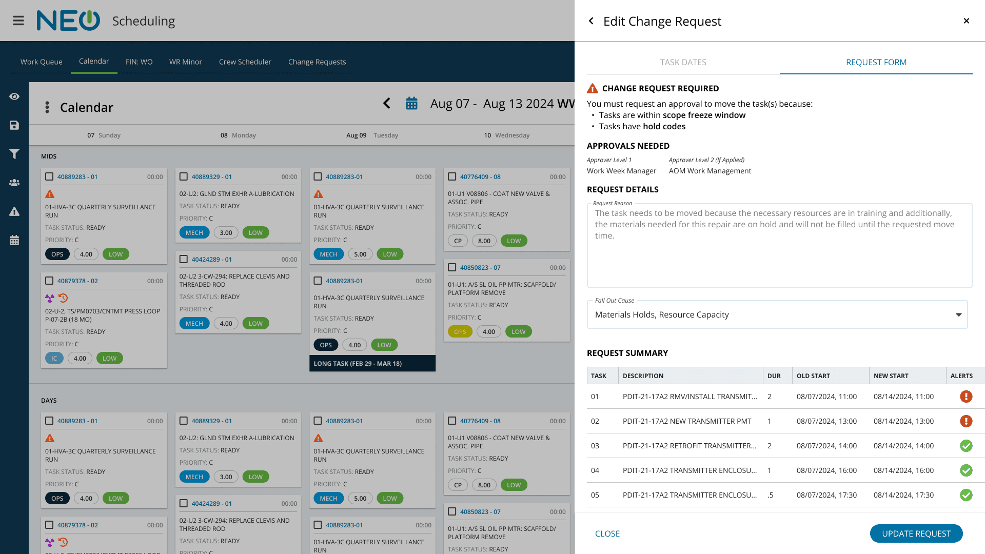
Task: Open the crew people icon in sidebar
Action: coord(14,183)
